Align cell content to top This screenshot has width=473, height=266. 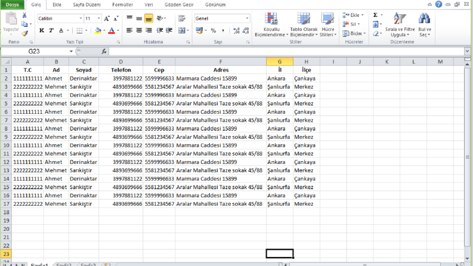[129, 18]
